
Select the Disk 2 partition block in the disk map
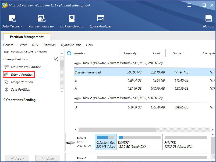(152, 158)
